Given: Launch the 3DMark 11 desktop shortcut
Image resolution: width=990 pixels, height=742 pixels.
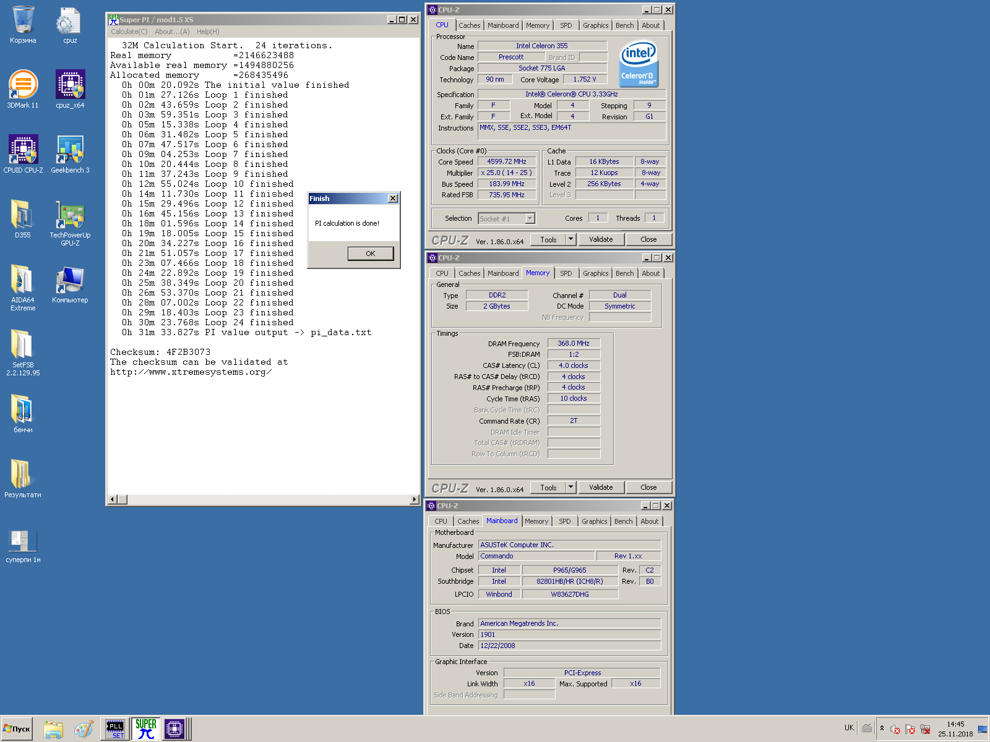Looking at the screenshot, I should (x=23, y=90).
